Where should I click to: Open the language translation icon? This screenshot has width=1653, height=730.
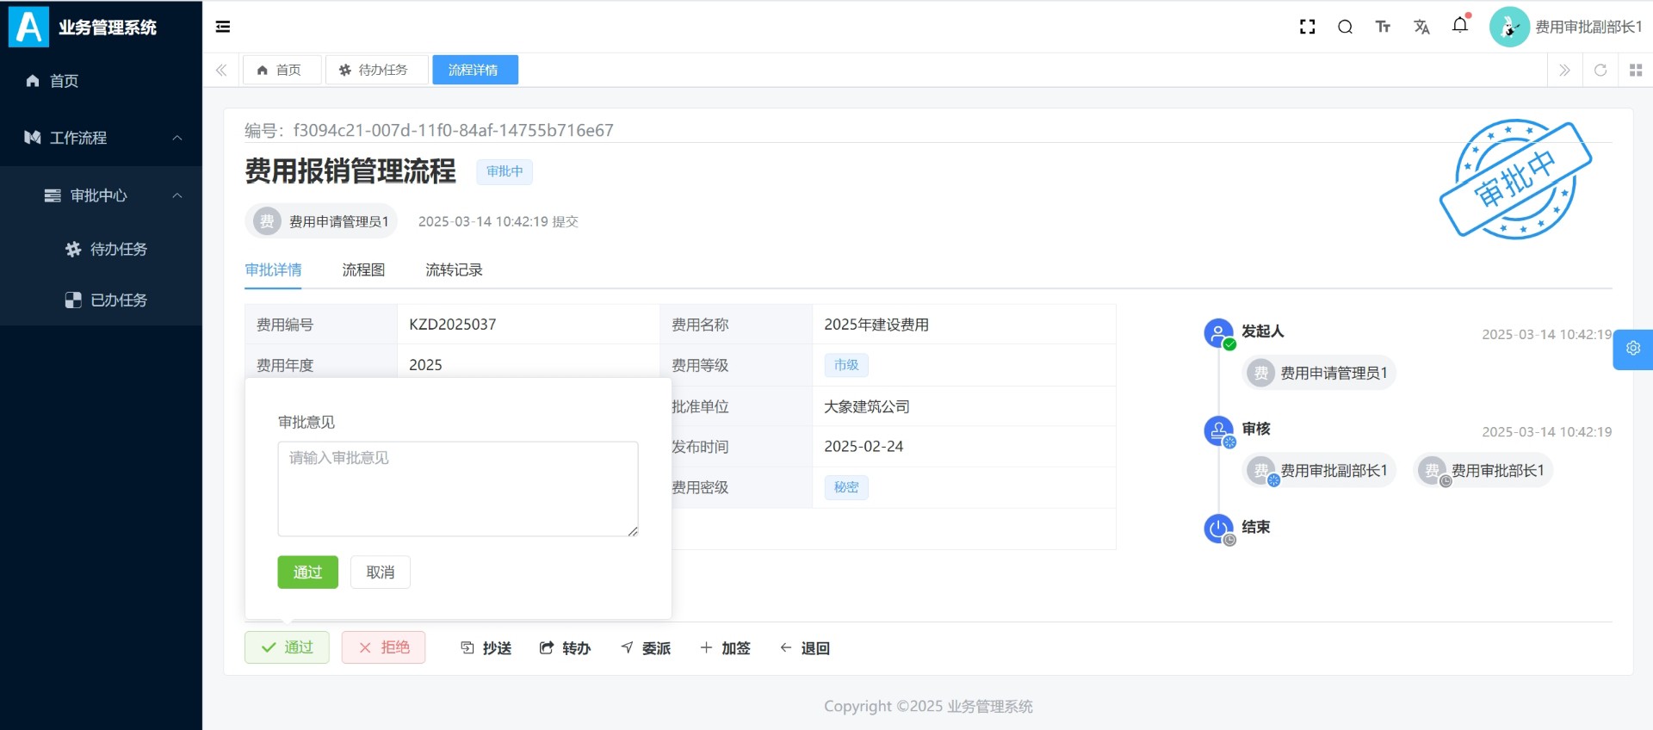pos(1421,27)
